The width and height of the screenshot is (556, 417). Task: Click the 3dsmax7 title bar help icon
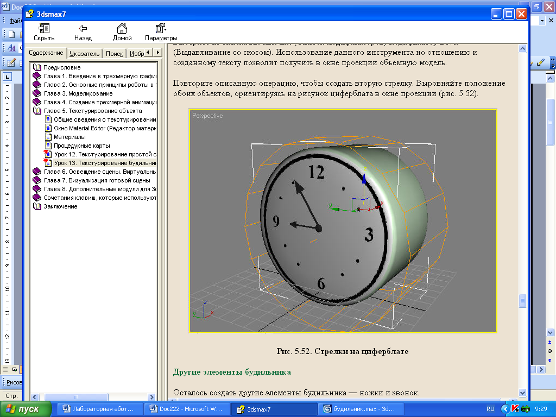click(29, 14)
